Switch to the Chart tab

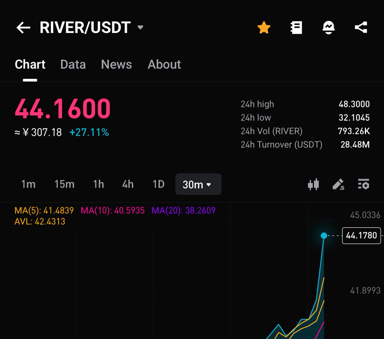[x=30, y=64]
